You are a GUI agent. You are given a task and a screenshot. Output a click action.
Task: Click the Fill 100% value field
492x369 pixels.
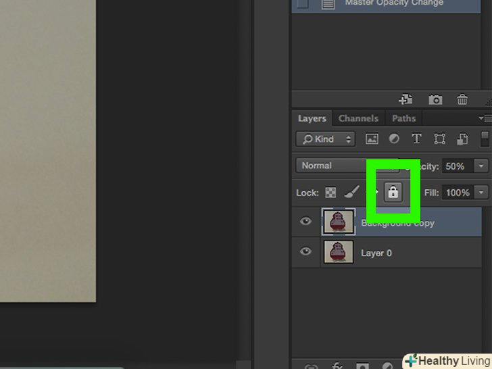tap(458, 192)
